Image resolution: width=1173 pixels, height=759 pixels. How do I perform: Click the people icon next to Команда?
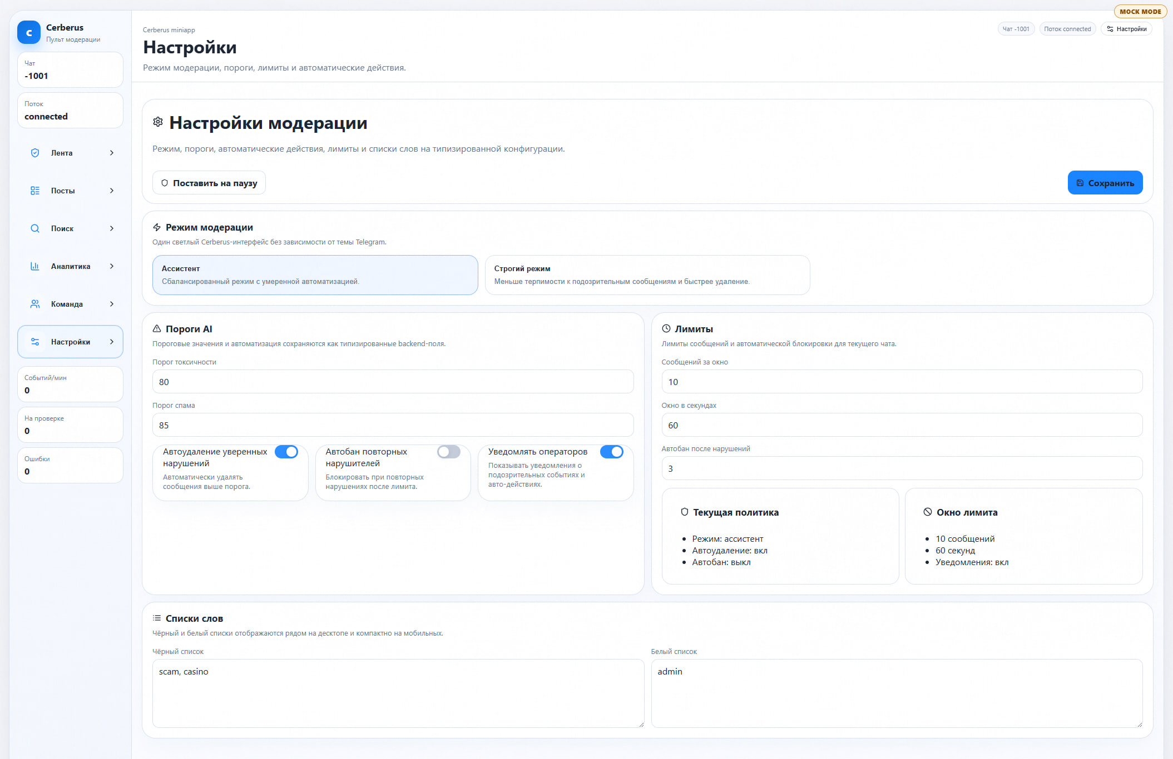click(x=35, y=304)
